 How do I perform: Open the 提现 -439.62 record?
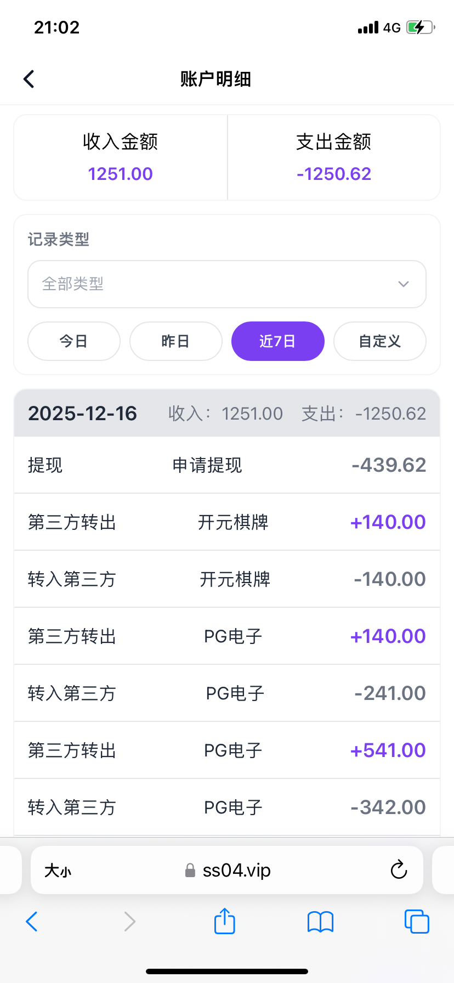pyautogui.click(x=227, y=465)
